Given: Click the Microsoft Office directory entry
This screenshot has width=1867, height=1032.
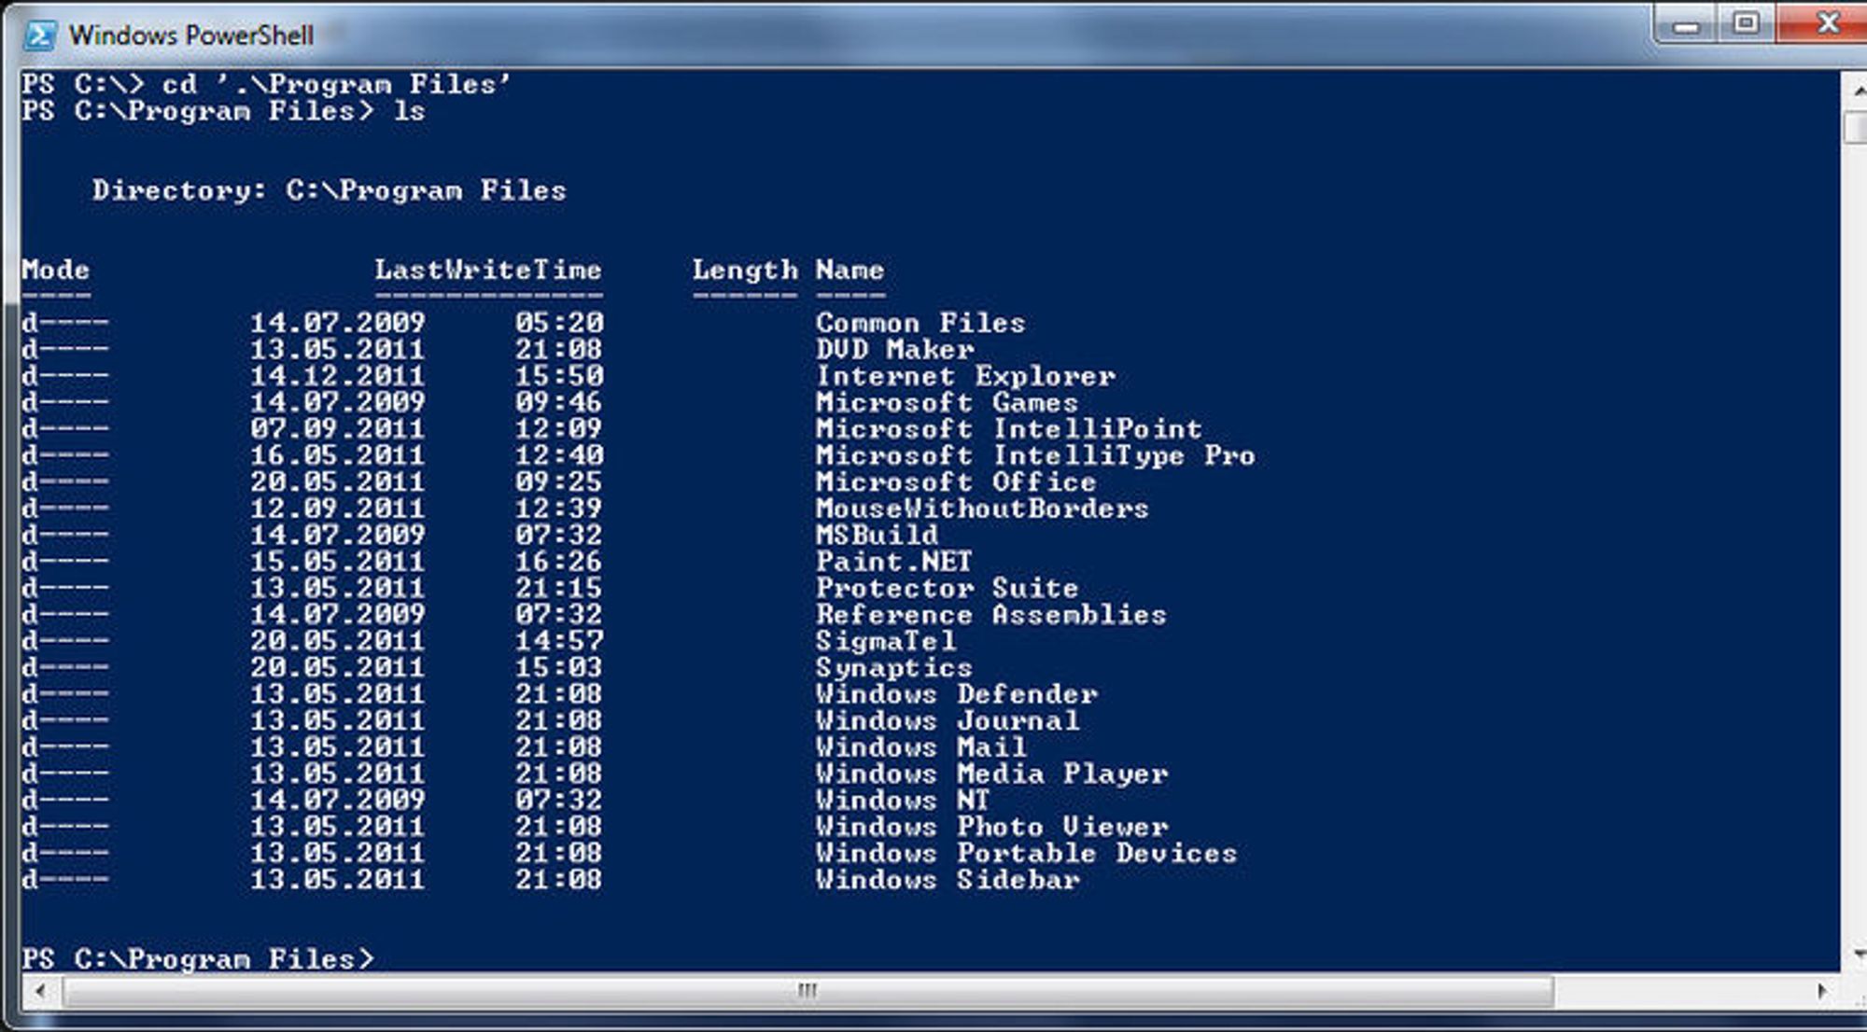Looking at the screenshot, I should coord(954,481).
